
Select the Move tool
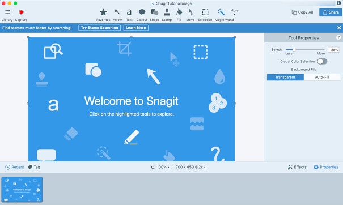(x=190, y=15)
